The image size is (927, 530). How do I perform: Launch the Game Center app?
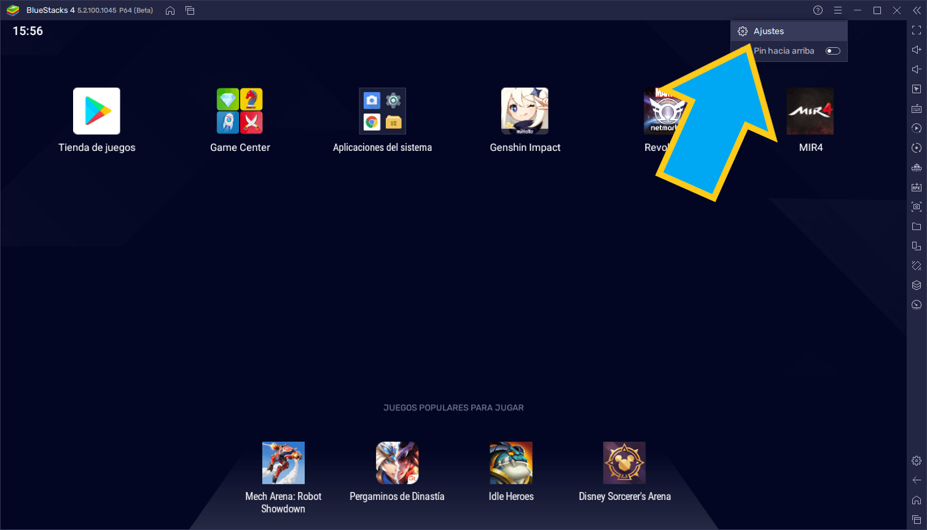click(240, 111)
